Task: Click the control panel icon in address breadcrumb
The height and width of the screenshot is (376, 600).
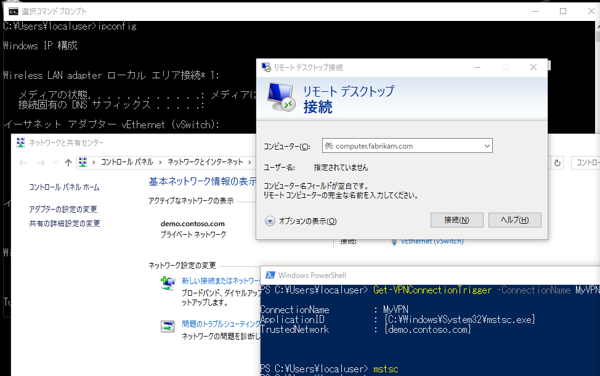Action: [83, 162]
